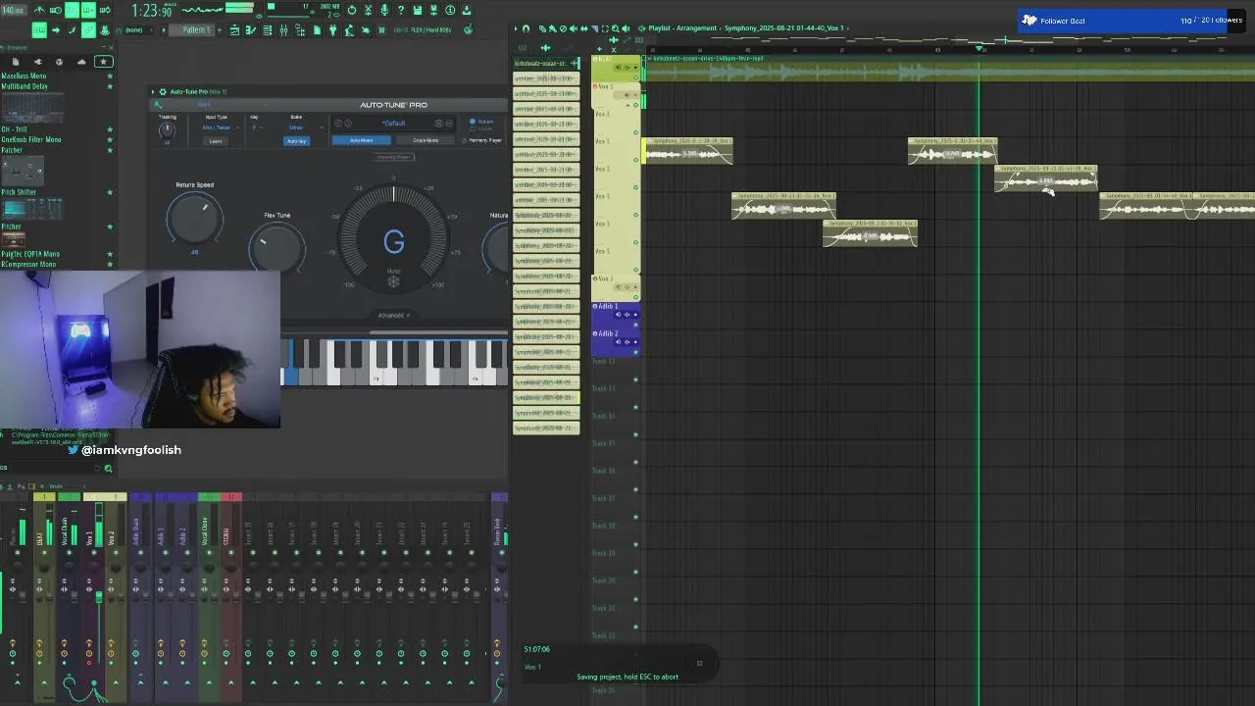1255x706 pixels.
Task: Open the Default preset dropdown
Action: pos(393,124)
